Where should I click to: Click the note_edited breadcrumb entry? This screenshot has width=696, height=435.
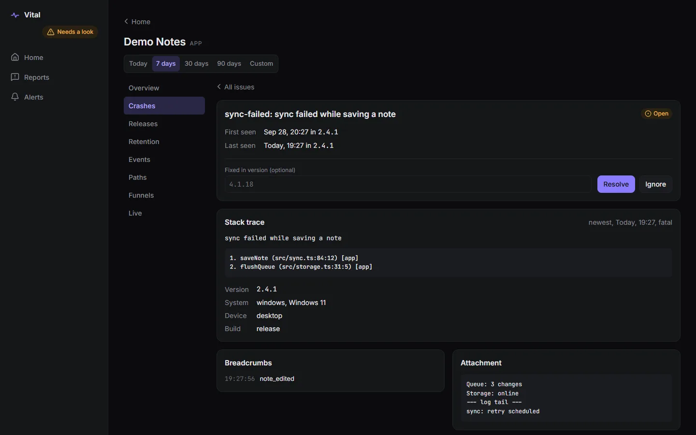(x=277, y=379)
